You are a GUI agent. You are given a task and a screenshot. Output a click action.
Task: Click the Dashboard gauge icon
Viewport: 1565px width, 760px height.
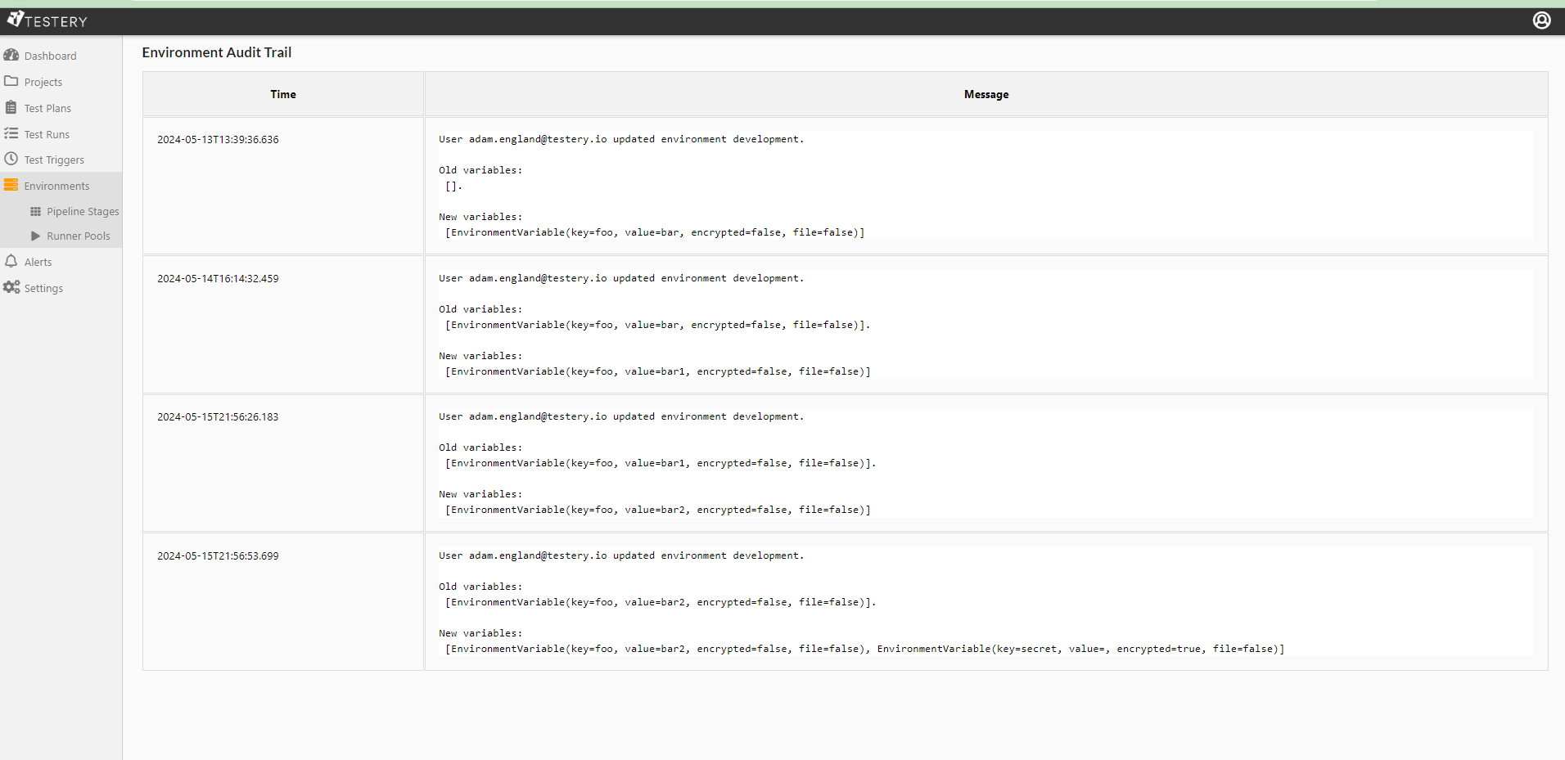coord(11,55)
